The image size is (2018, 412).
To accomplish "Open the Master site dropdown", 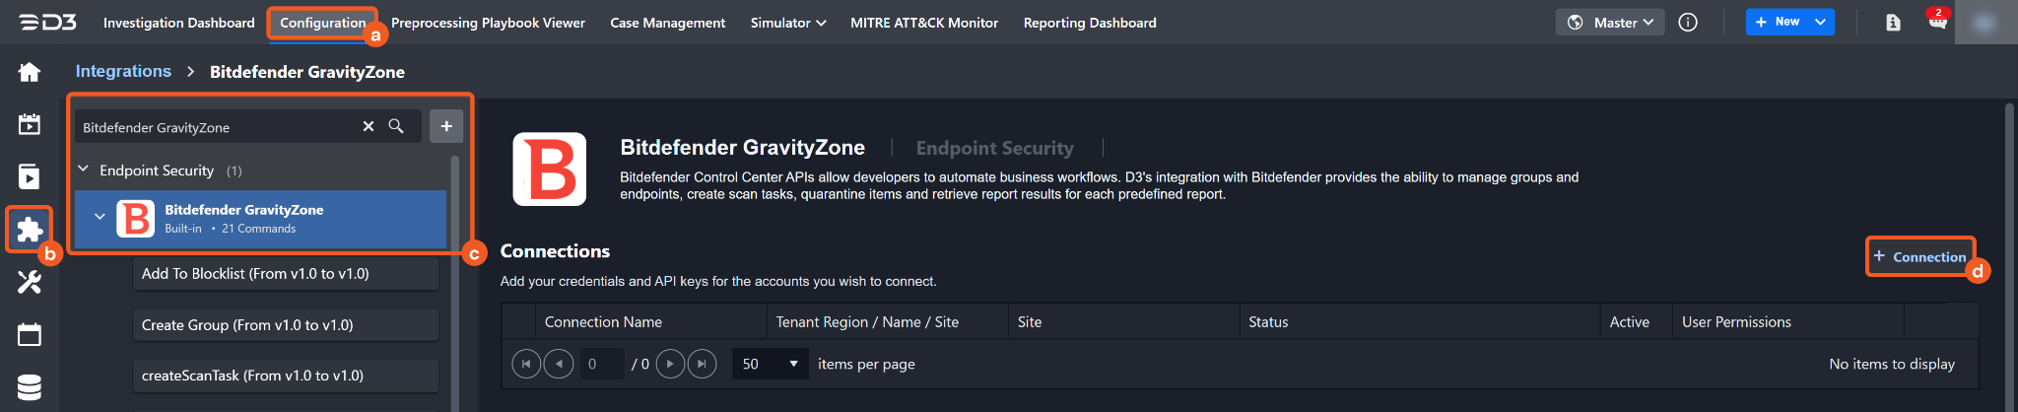I will click(1610, 23).
